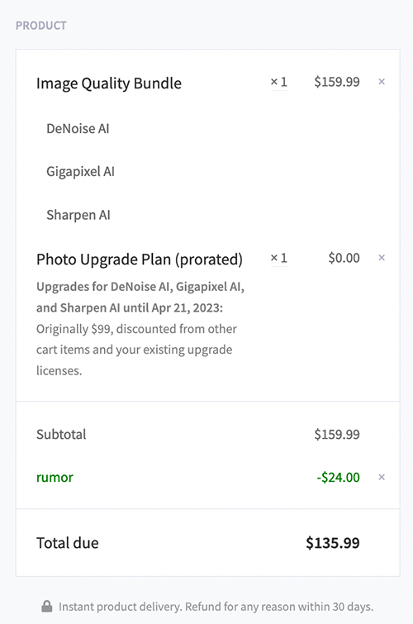Click the 30 days refund notice

click(216, 607)
